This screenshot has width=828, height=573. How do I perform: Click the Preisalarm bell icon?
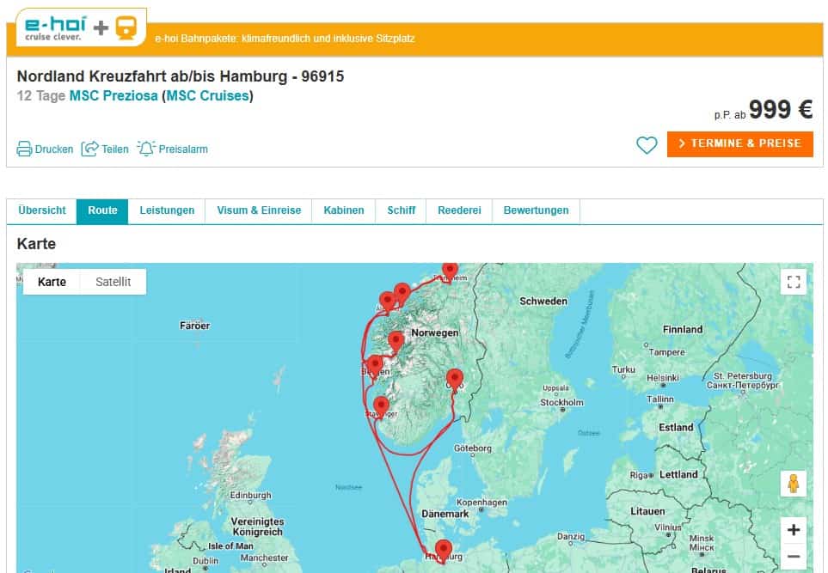[x=146, y=149]
